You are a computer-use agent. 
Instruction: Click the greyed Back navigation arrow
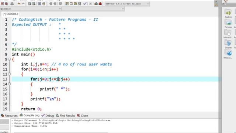51,4
